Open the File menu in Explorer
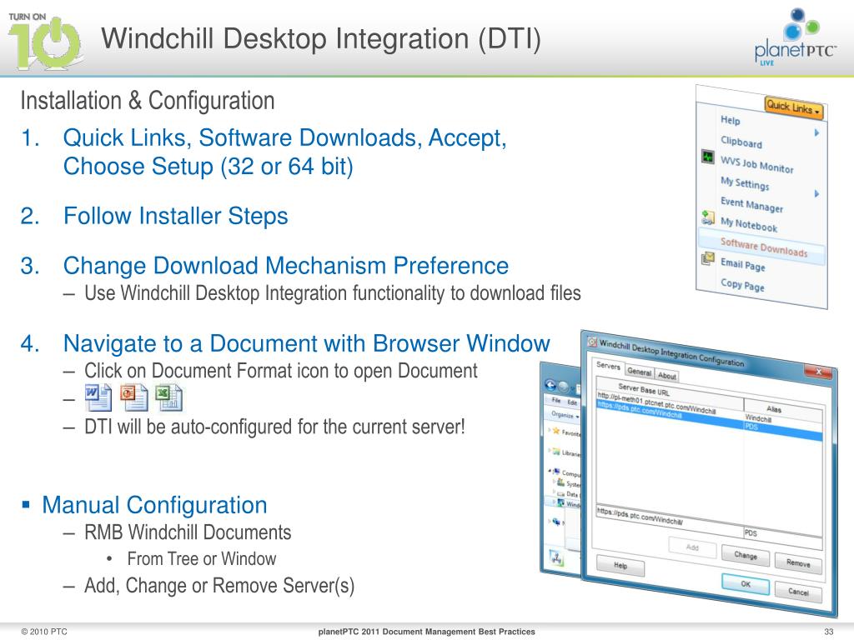 [556, 400]
